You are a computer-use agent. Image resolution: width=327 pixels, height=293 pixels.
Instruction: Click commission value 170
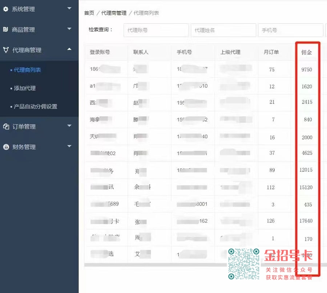coord(308,239)
